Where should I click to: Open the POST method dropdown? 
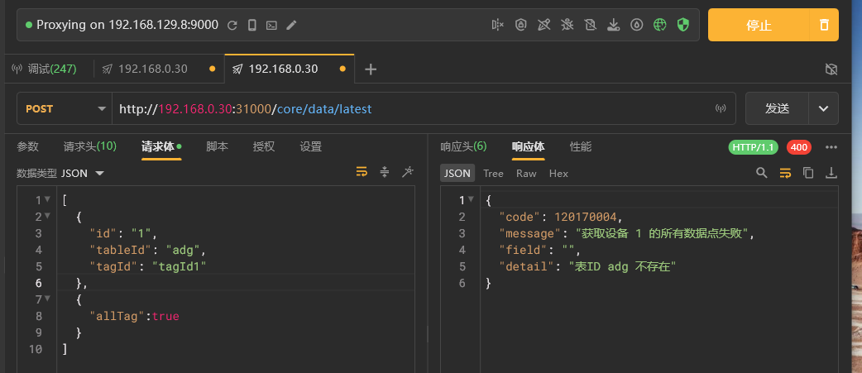pos(65,108)
